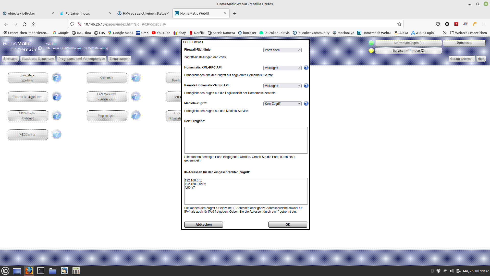Show more bookmarks chevron
Image resolution: width=490 pixels, height=276 pixels.
click(445, 33)
